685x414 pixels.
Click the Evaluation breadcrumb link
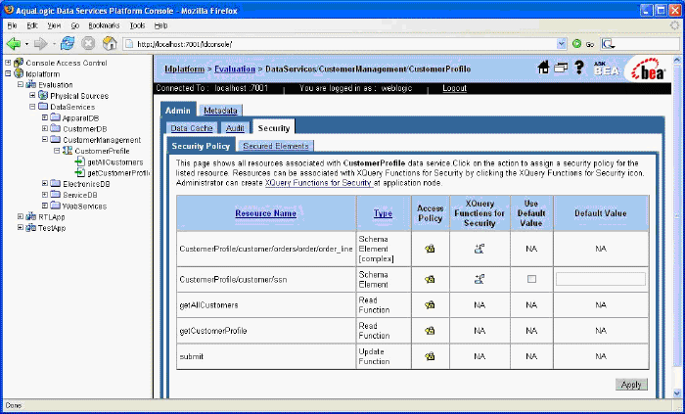[x=235, y=69]
